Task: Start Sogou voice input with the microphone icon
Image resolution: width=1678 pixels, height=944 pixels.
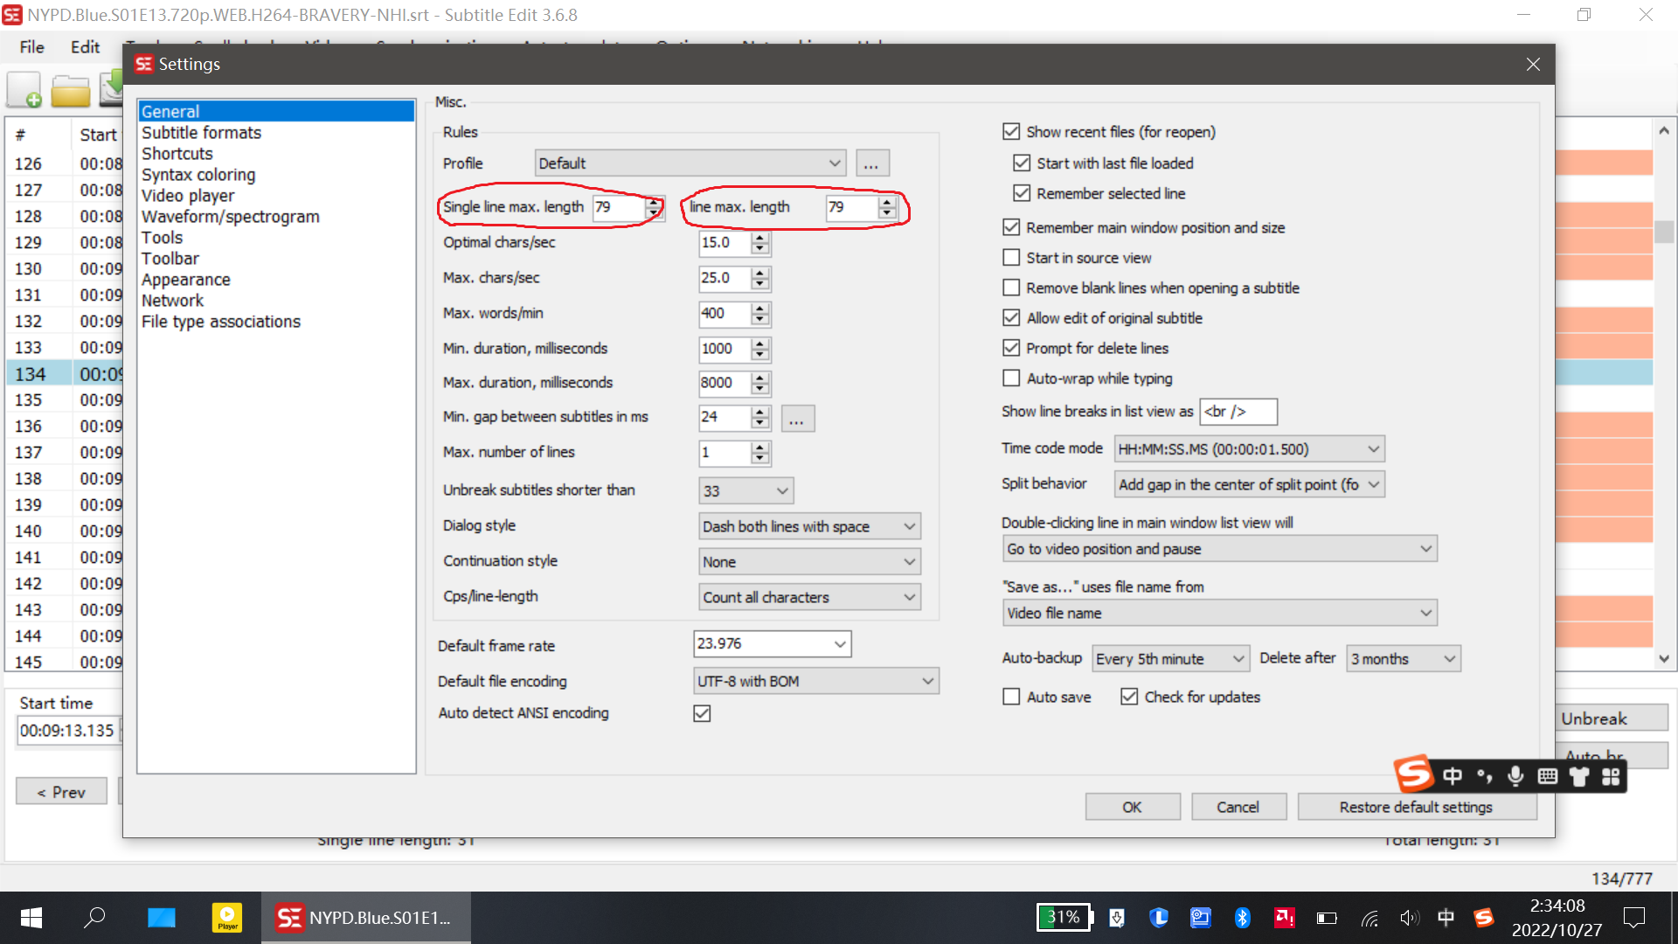Action: click(1515, 775)
